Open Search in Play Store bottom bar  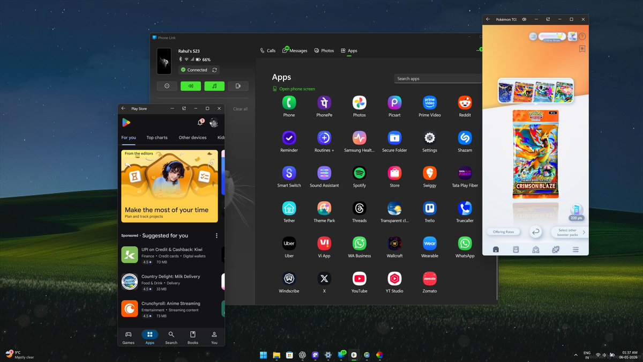(x=171, y=337)
